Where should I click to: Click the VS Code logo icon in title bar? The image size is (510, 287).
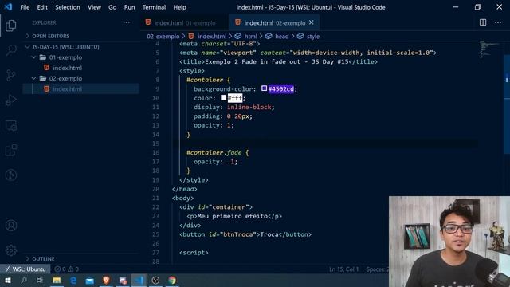coord(8,7)
